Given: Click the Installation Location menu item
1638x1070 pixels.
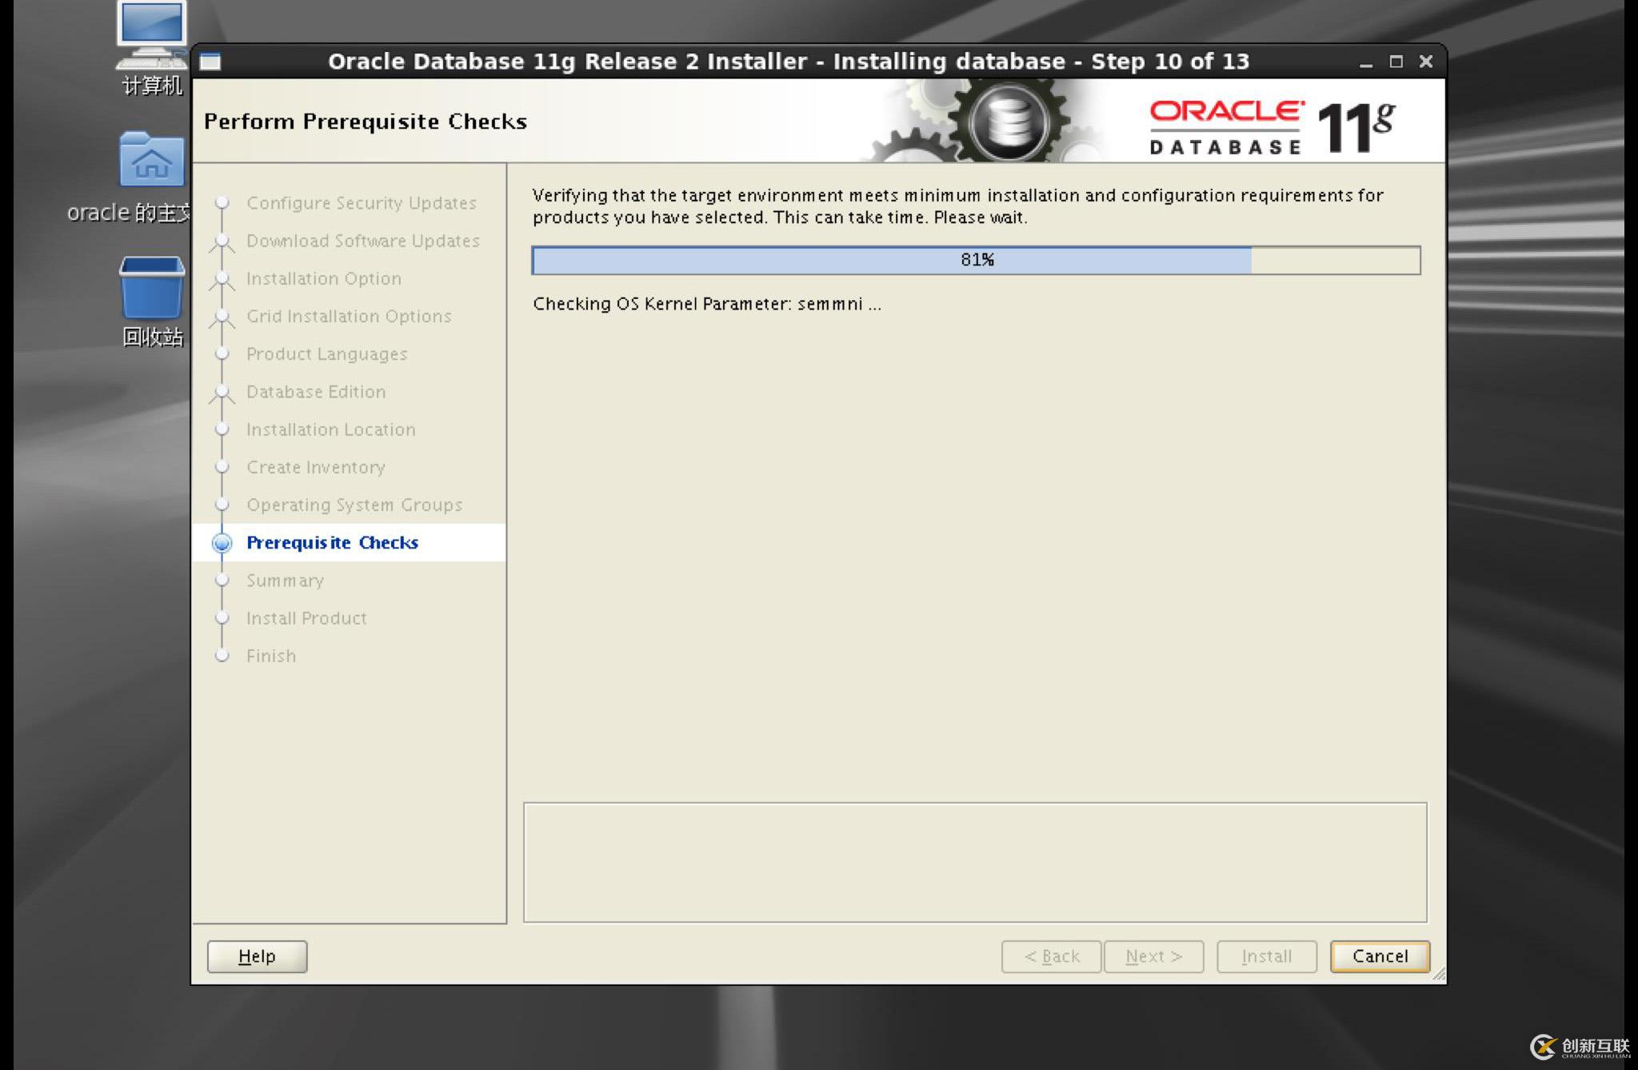Looking at the screenshot, I should [330, 429].
